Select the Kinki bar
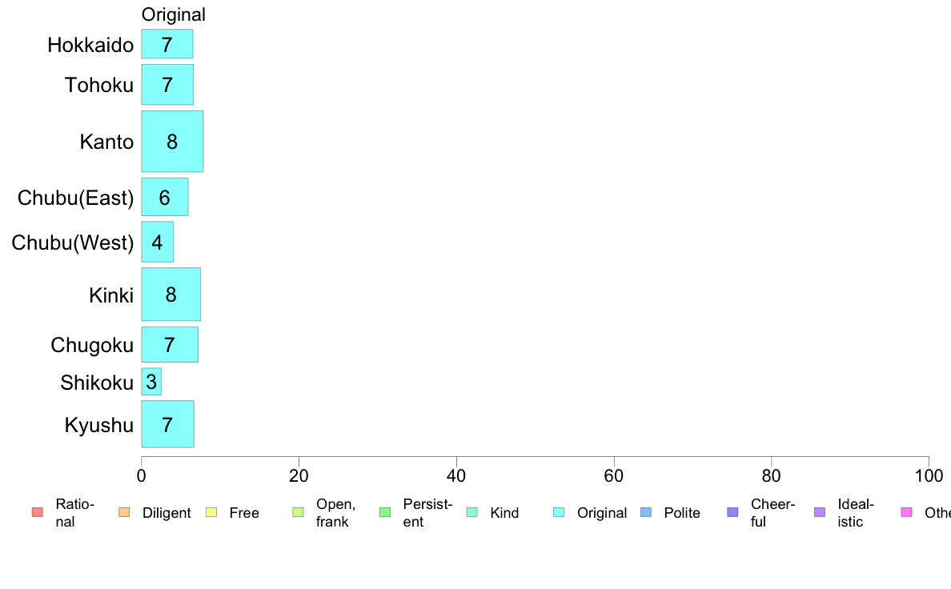951x589 pixels. [x=171, y=294]
